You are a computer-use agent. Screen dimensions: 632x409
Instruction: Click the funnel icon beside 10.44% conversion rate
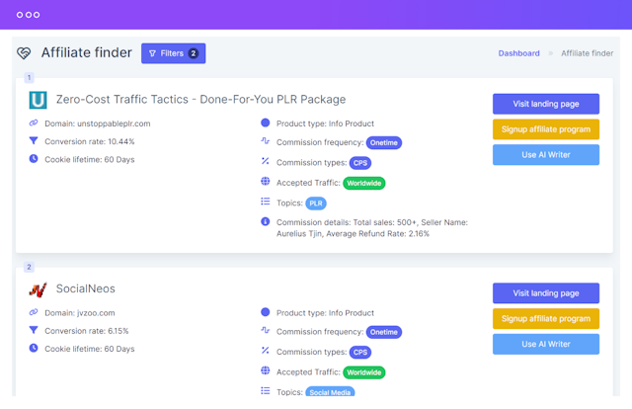34,141
